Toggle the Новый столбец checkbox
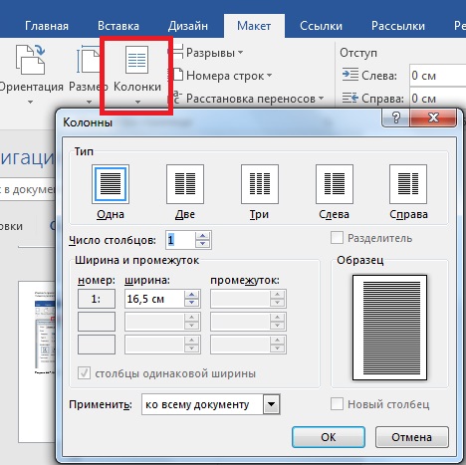This screenshot has width=466, height=465. pyautogui.click(x=337, y=404)
